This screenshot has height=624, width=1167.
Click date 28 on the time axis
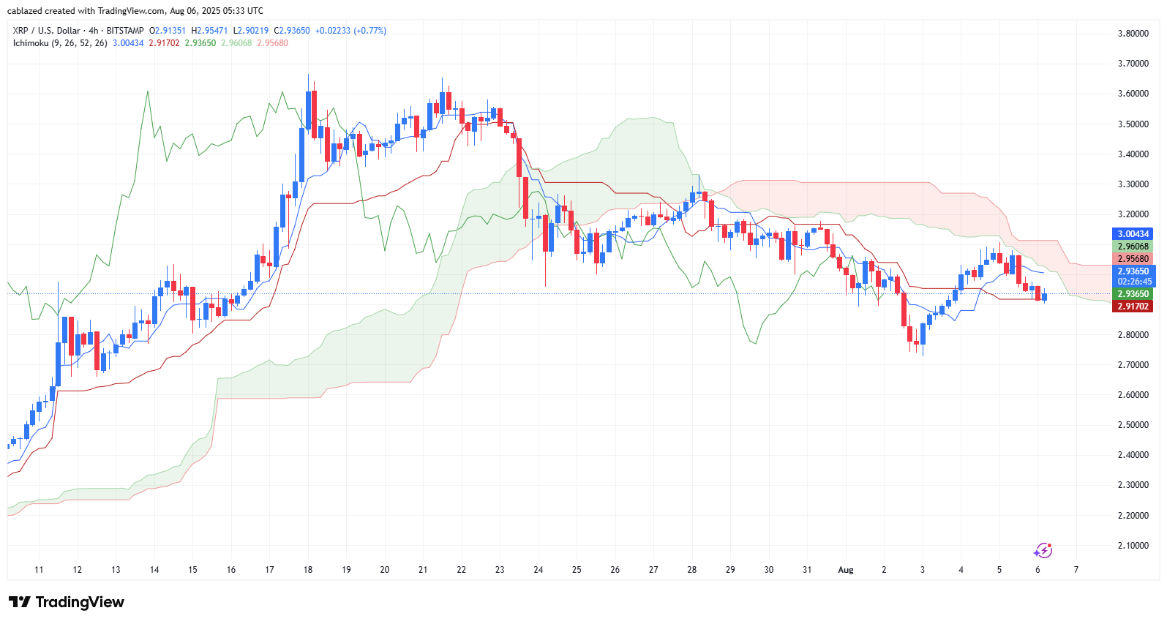click(691, 570)
